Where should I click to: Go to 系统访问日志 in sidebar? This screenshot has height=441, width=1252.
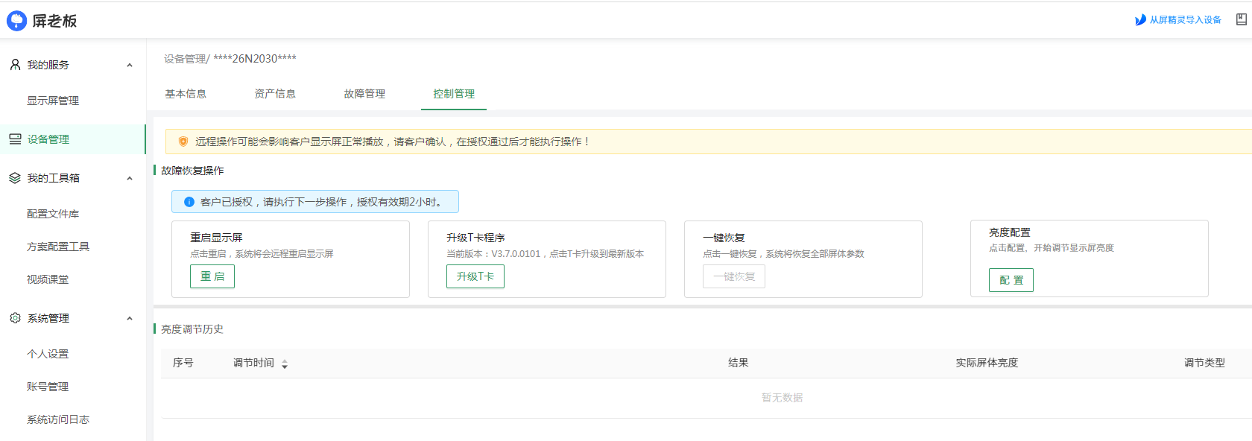click(58, 419)
